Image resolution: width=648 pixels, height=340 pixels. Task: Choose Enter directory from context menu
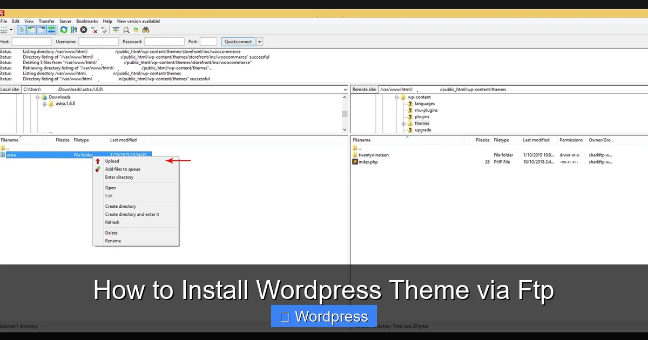click(x=136, y=177)
